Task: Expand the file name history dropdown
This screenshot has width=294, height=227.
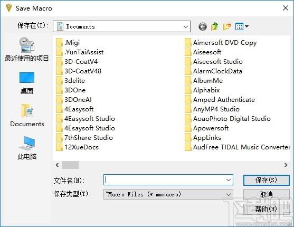Action: (229, 180)
